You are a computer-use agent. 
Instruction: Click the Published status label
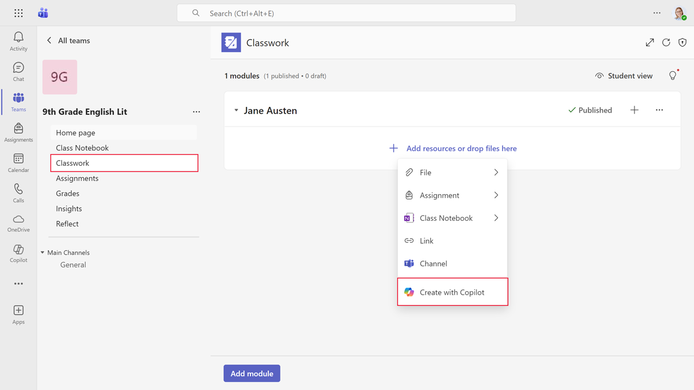click(x=590, y=110)
